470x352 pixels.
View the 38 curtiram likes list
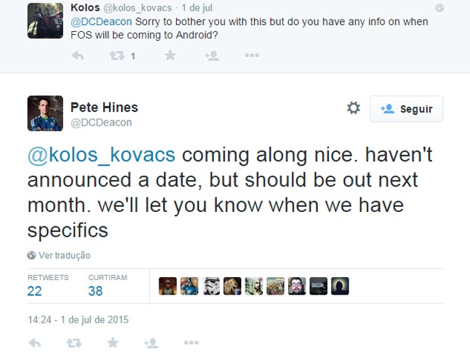pos(108,286)
